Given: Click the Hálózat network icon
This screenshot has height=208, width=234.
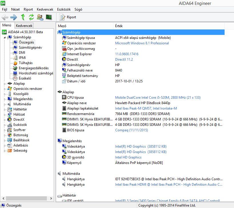Looking at the screenshot, I should tap(10, 114).
